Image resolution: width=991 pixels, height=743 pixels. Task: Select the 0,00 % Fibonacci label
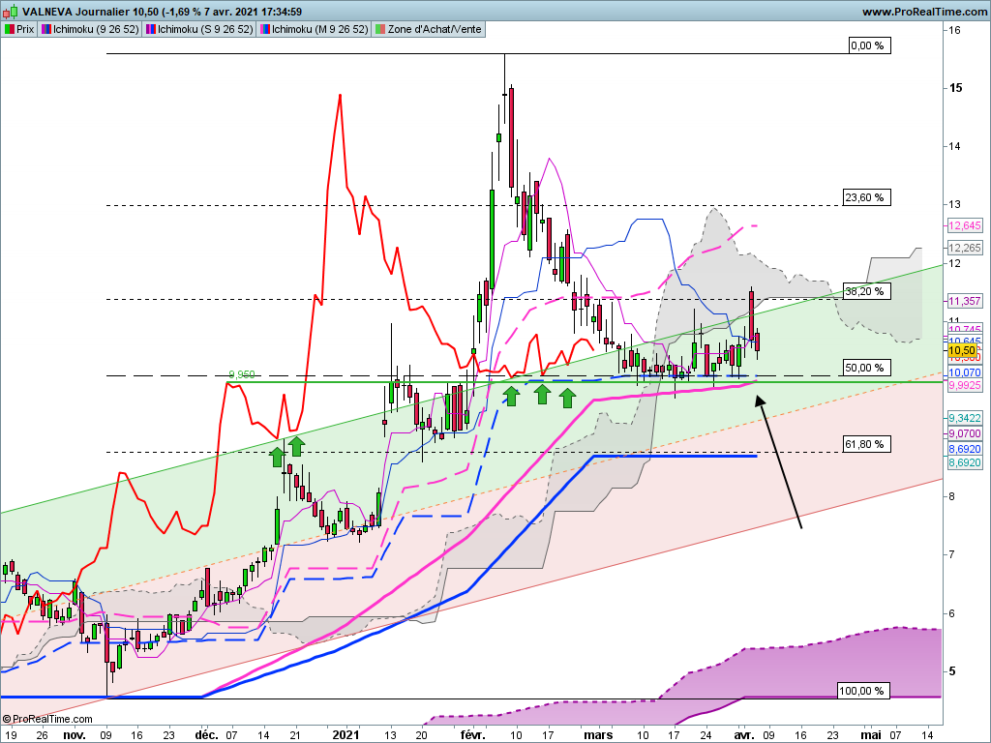[870, 45]
